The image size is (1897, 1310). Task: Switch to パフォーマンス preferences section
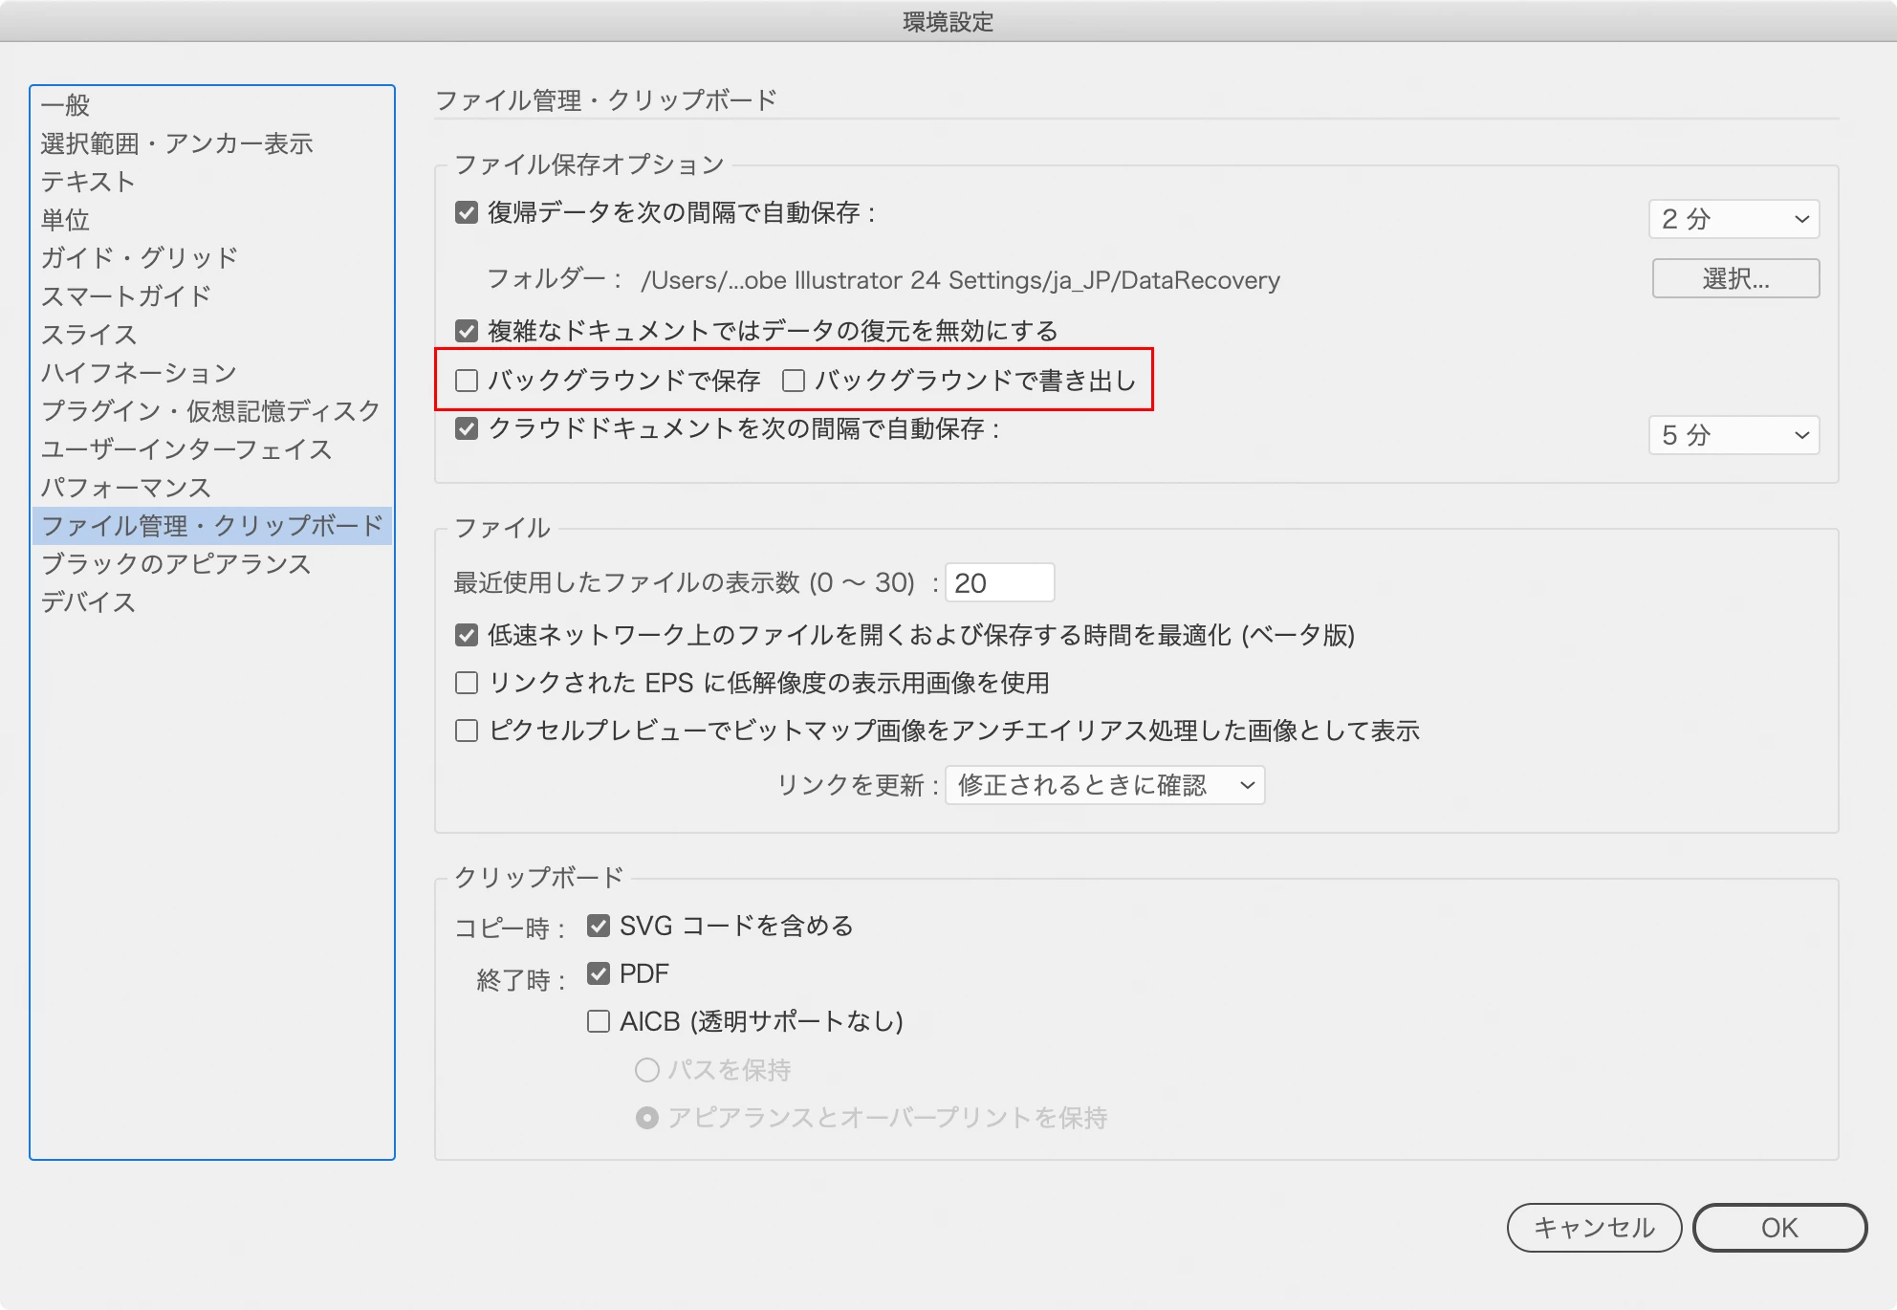coord(125,488)
